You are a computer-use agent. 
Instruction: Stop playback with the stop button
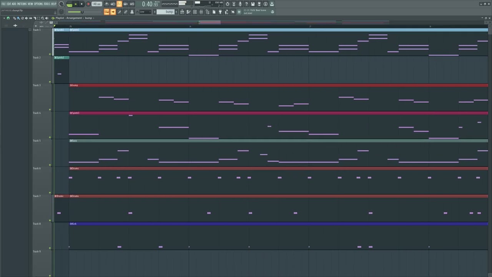tap(82, 4)
